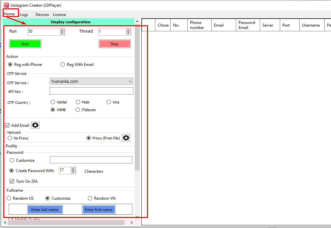Decrease the Run count

coord(62,33)
